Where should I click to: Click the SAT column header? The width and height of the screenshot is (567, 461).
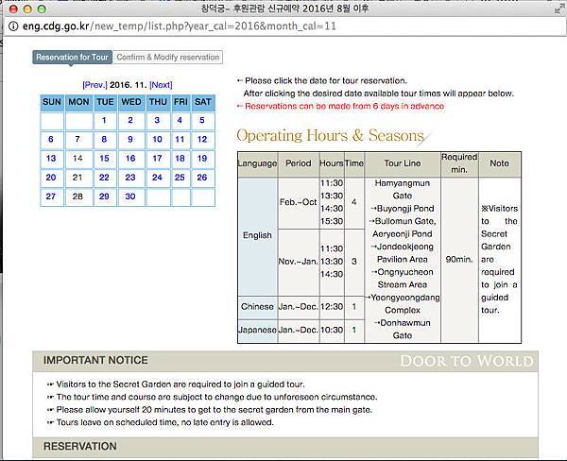[x=203, y=102]
